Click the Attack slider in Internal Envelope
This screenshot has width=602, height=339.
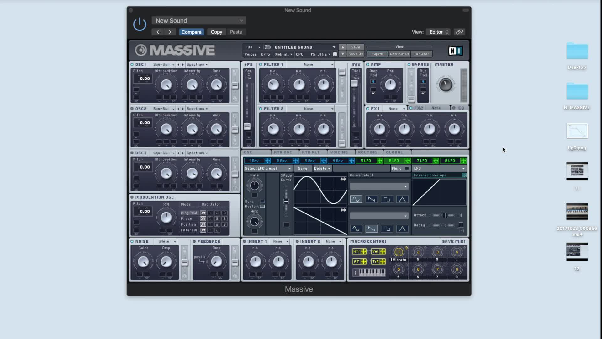coord(445,215)
